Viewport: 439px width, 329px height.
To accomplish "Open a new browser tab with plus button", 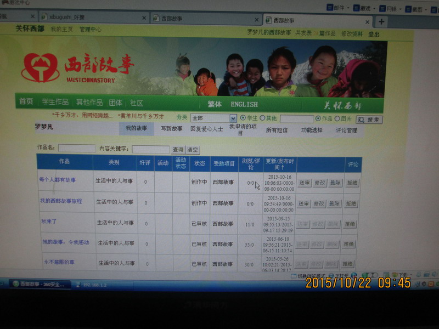I will (x=381, y=21).
